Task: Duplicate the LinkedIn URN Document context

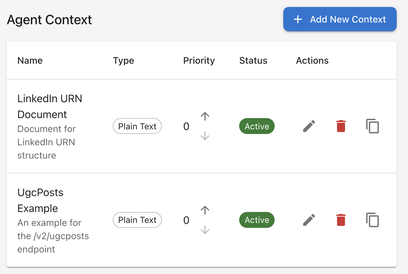Action: point(373,126)
